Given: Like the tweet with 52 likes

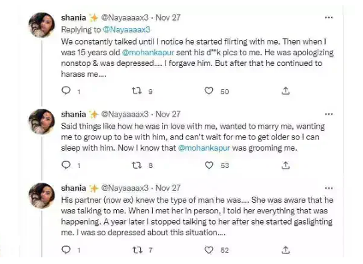Looking at the screenshot, I should point(209,250).
